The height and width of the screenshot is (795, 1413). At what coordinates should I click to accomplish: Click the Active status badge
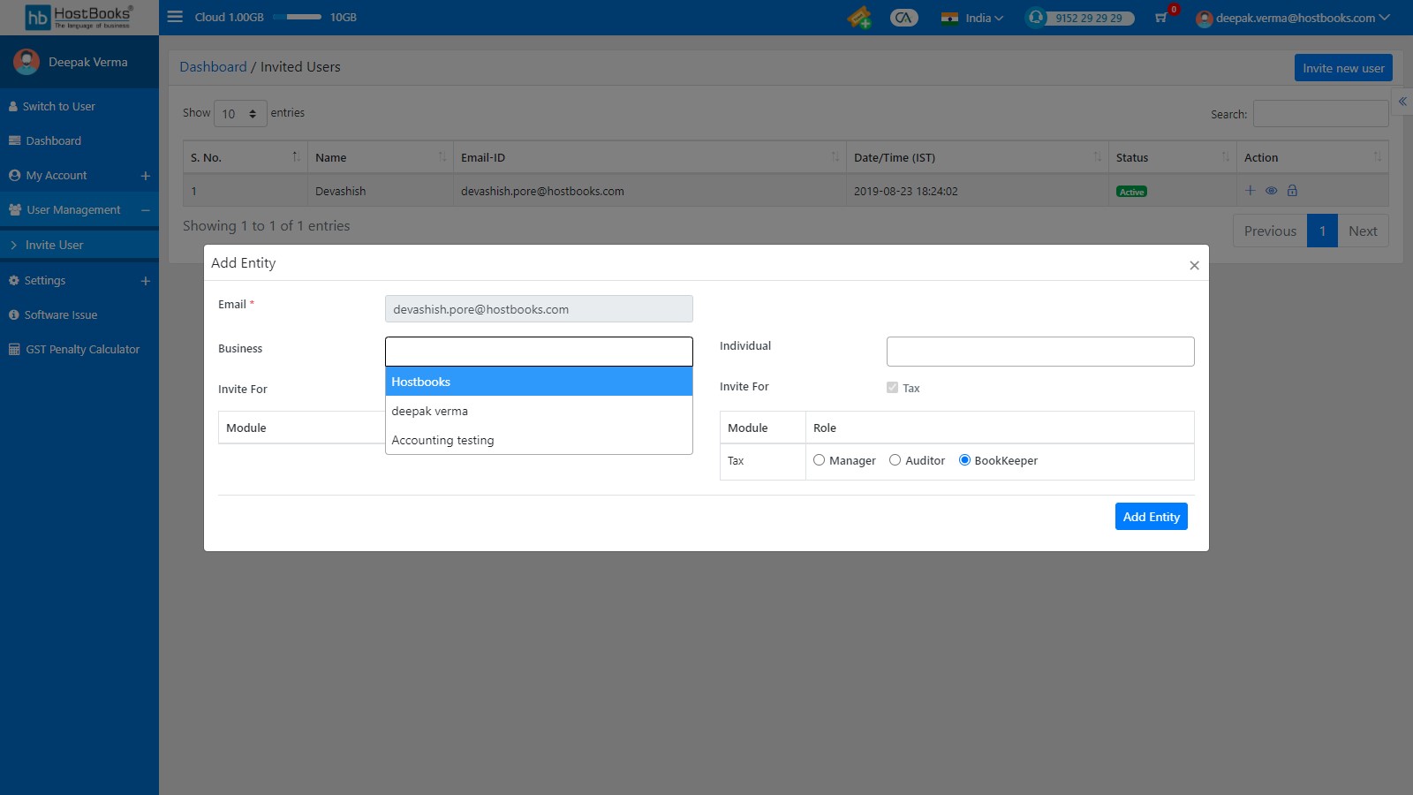pos(1131,192)
